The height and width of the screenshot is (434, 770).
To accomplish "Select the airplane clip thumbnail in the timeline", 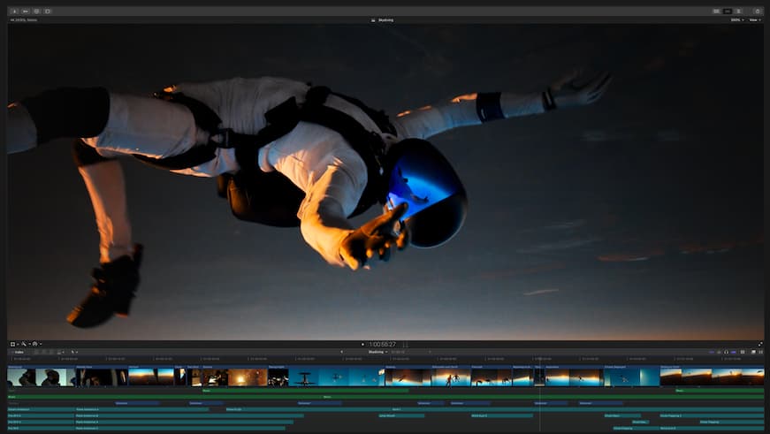I will [x=303, y=377].
